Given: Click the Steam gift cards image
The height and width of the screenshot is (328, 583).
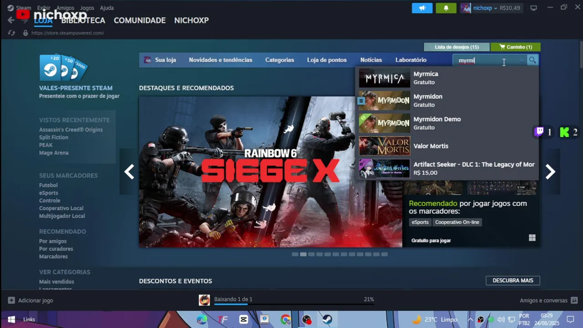Looking at the screenshot, I should click(63, 68).
